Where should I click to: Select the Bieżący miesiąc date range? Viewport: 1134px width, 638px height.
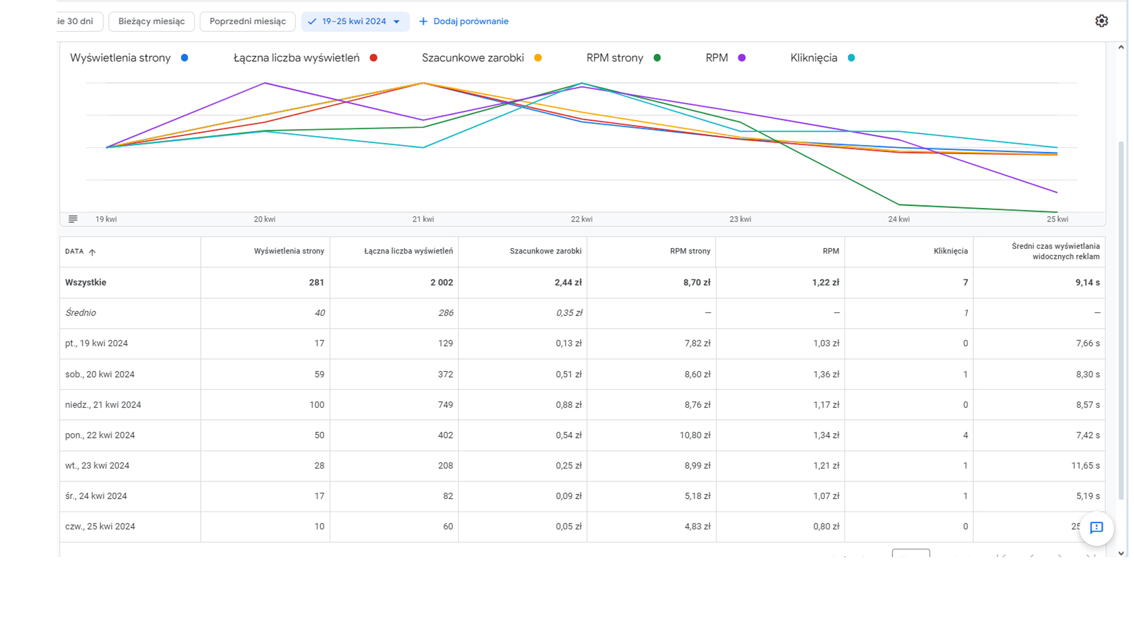tap(151, 21)
